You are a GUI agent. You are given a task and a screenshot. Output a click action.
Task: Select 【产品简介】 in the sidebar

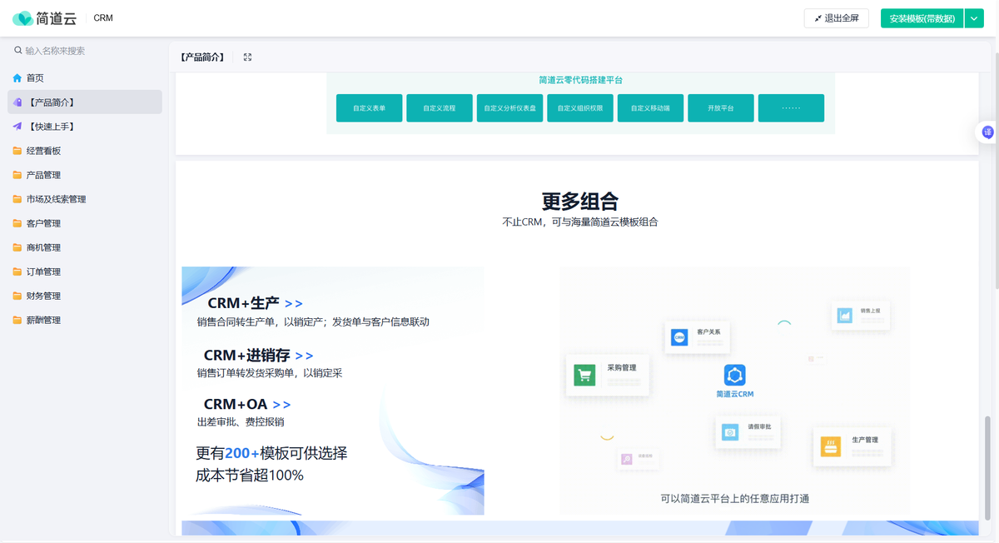[85, 102]
